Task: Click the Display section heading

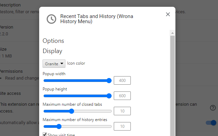Action: pos(52,51)
